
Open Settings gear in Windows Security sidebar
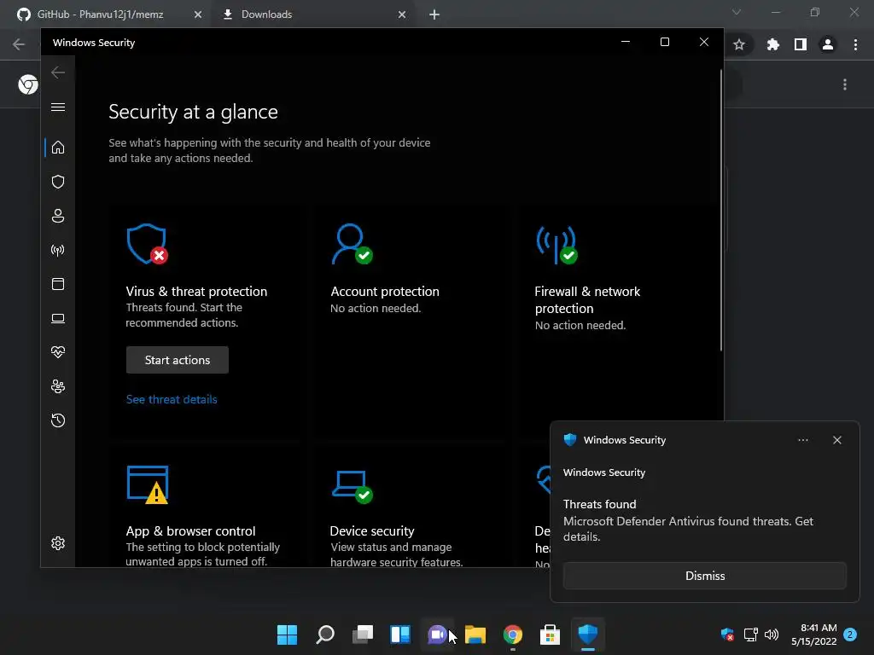pyautogui.click(x=58, y=543)
